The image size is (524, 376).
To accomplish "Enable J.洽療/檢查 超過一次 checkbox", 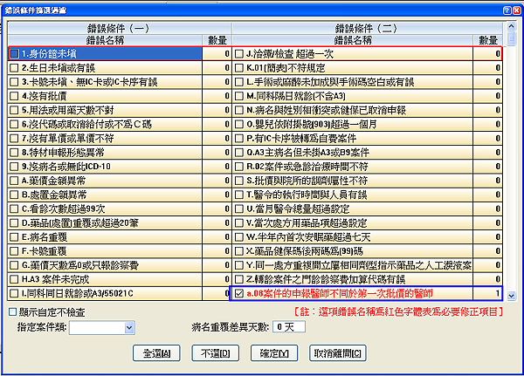I will point(239,53).
